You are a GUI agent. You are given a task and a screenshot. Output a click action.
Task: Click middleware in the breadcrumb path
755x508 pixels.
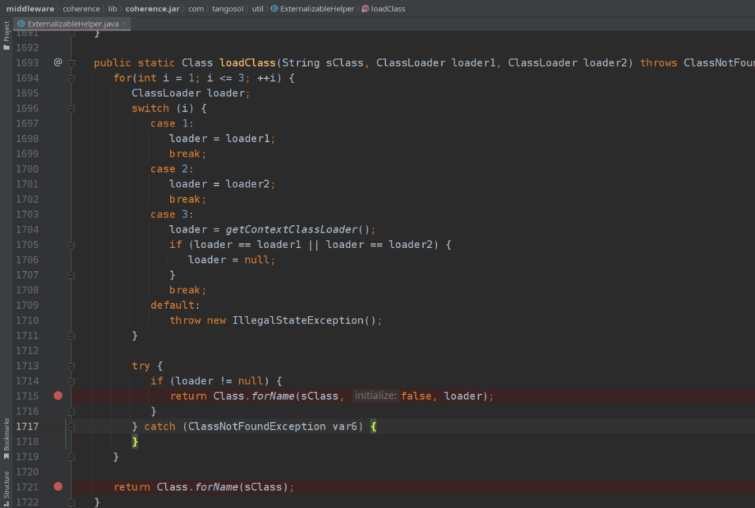tap(30, 8)
